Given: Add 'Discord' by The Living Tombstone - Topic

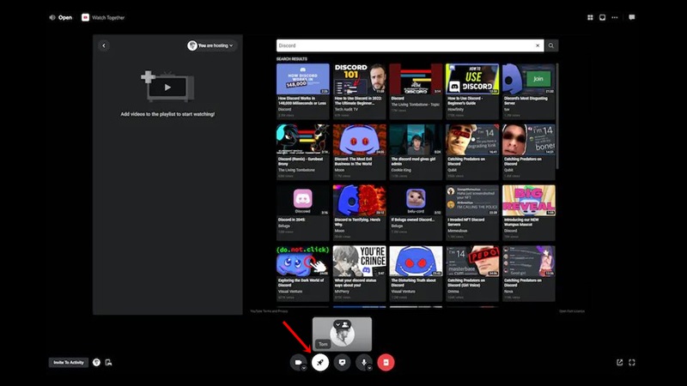Looking at the screenshot, I should click(x=416, y=91).
